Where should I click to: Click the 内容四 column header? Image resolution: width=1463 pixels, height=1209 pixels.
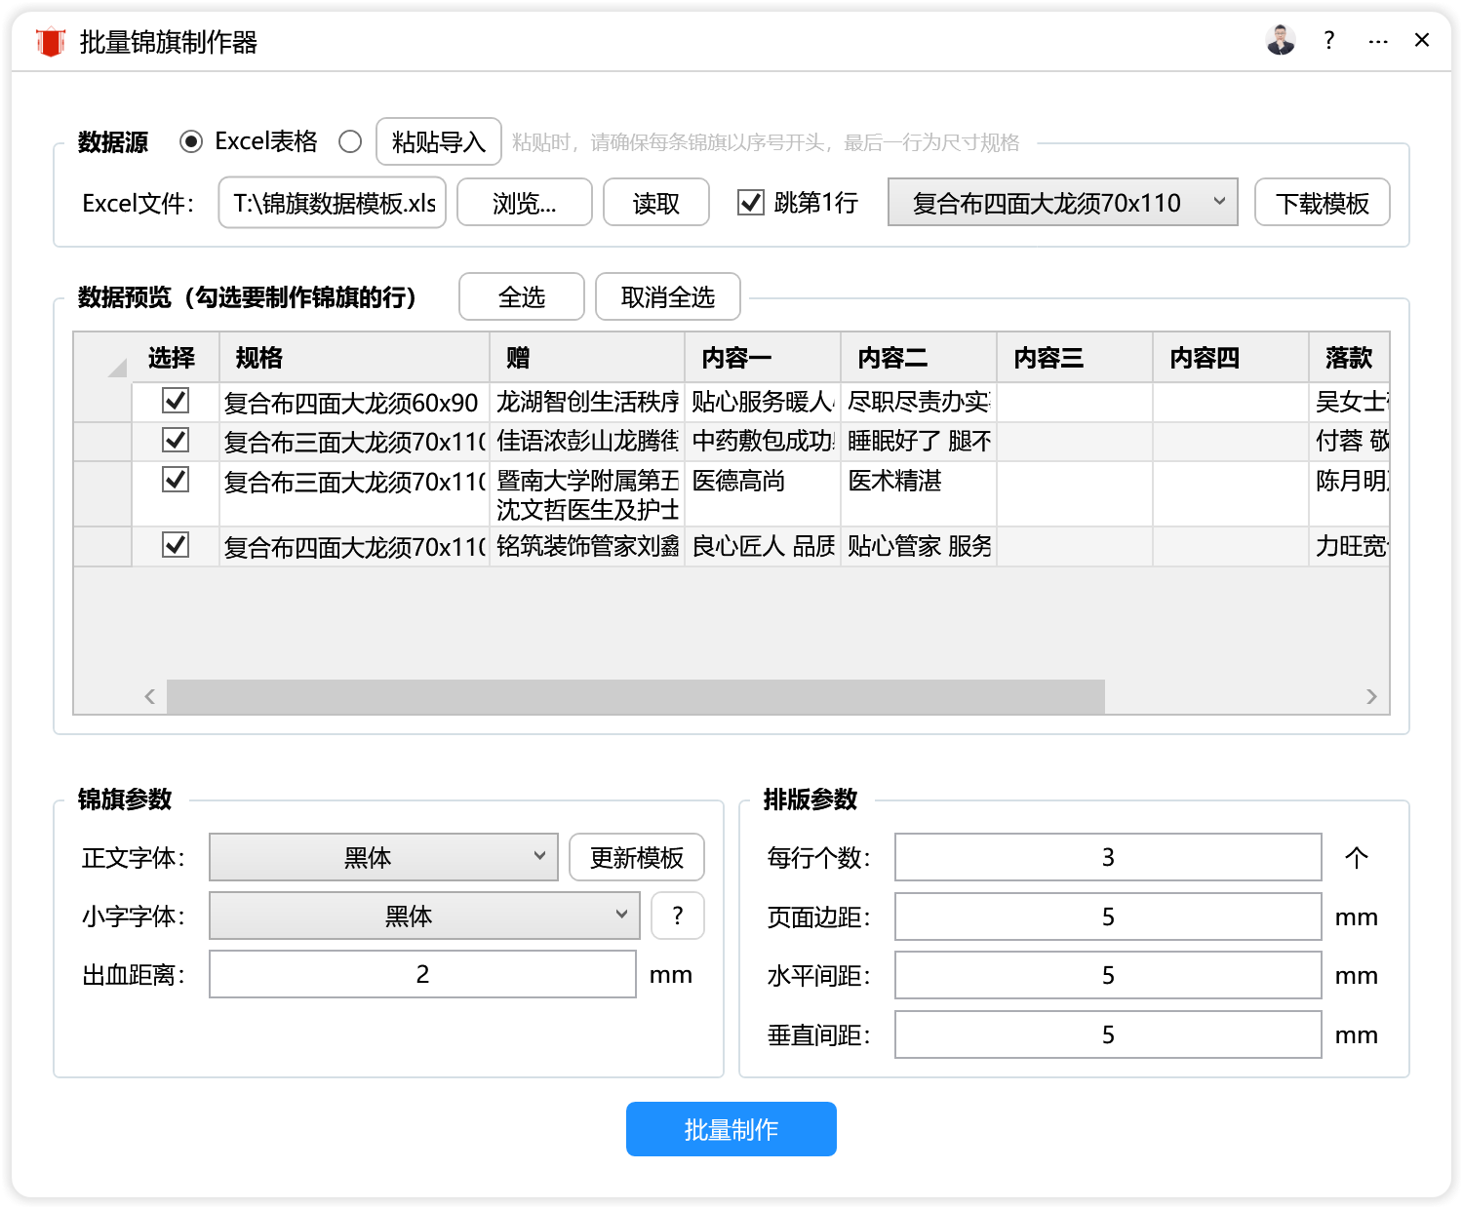click(x=1232, y=358)
